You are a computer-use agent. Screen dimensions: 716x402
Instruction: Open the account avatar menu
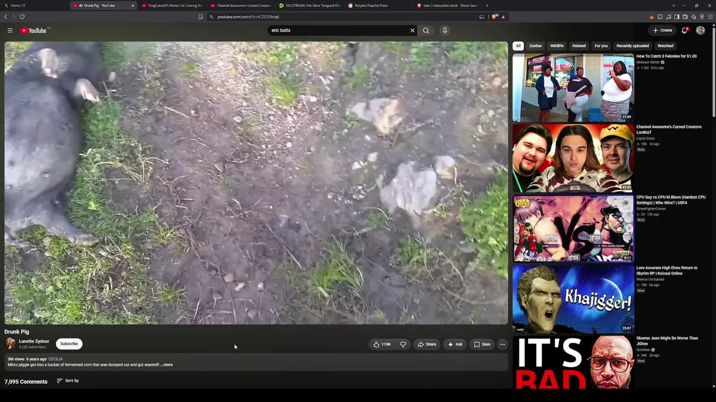[700, 30]
